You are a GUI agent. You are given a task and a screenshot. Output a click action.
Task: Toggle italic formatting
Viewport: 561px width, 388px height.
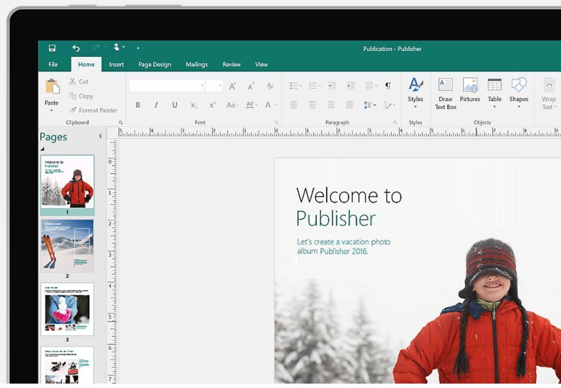coord(156,105)
